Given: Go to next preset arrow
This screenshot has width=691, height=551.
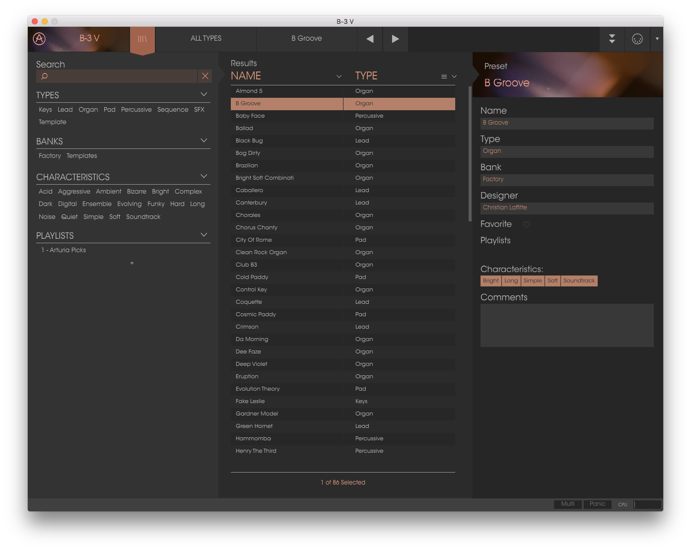Looking at the screenshot, I should (x=395, y=39).
